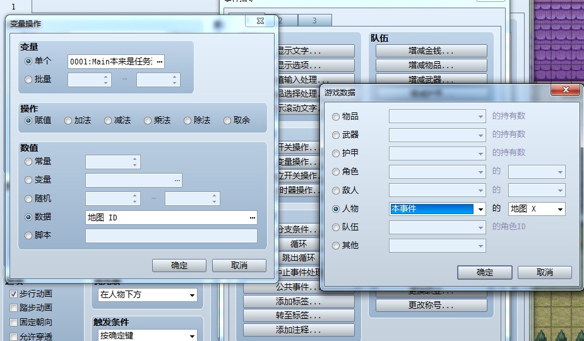
Task: Select 物品 item option in 游戏数据
Action: point(336,117)
